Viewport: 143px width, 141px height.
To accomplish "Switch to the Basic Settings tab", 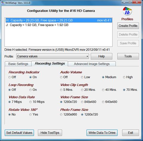I will (x=18, y=64).
